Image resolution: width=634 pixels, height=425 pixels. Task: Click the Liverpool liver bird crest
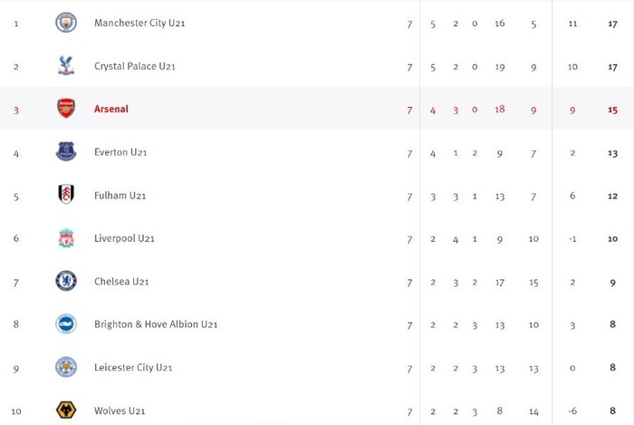pos(66,237)
